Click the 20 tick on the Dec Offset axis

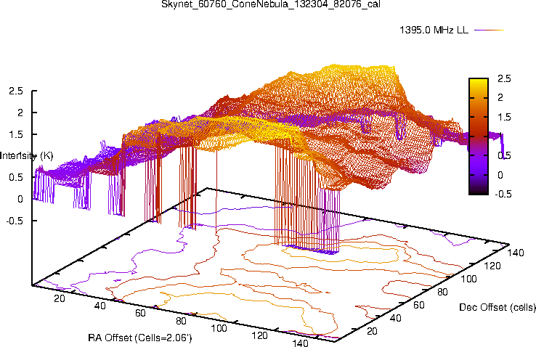[372, 331]
